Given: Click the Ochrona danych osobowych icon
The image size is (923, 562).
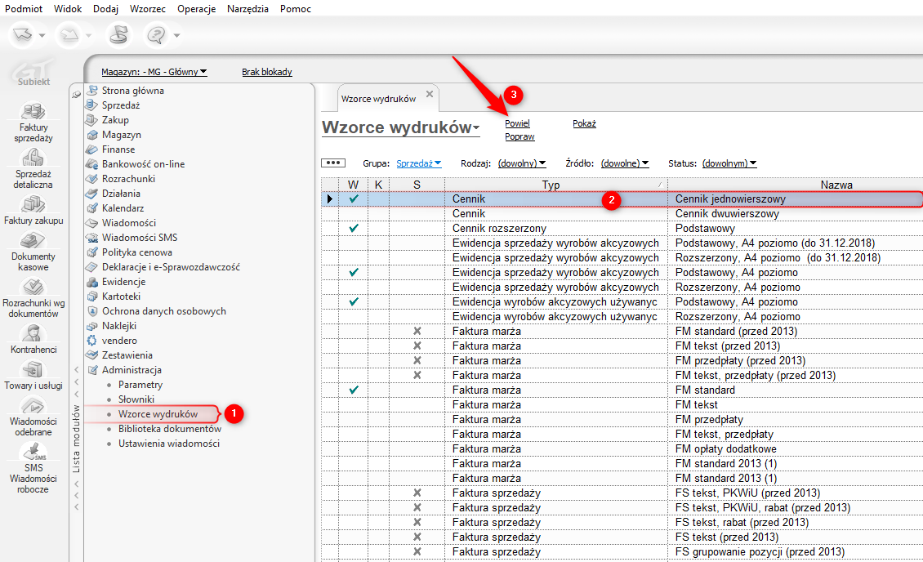Looking at the screenshot, I should 91,311.
